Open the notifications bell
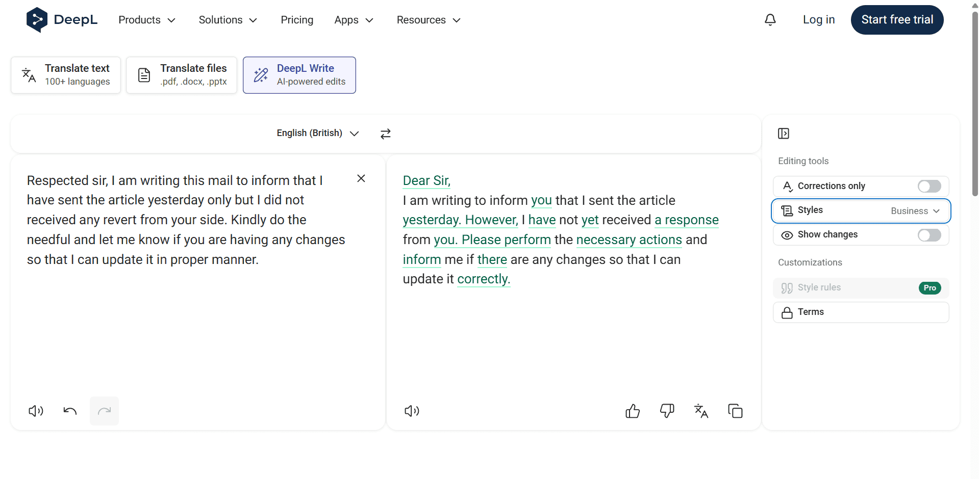979x479 pixels. click(770, 19)
